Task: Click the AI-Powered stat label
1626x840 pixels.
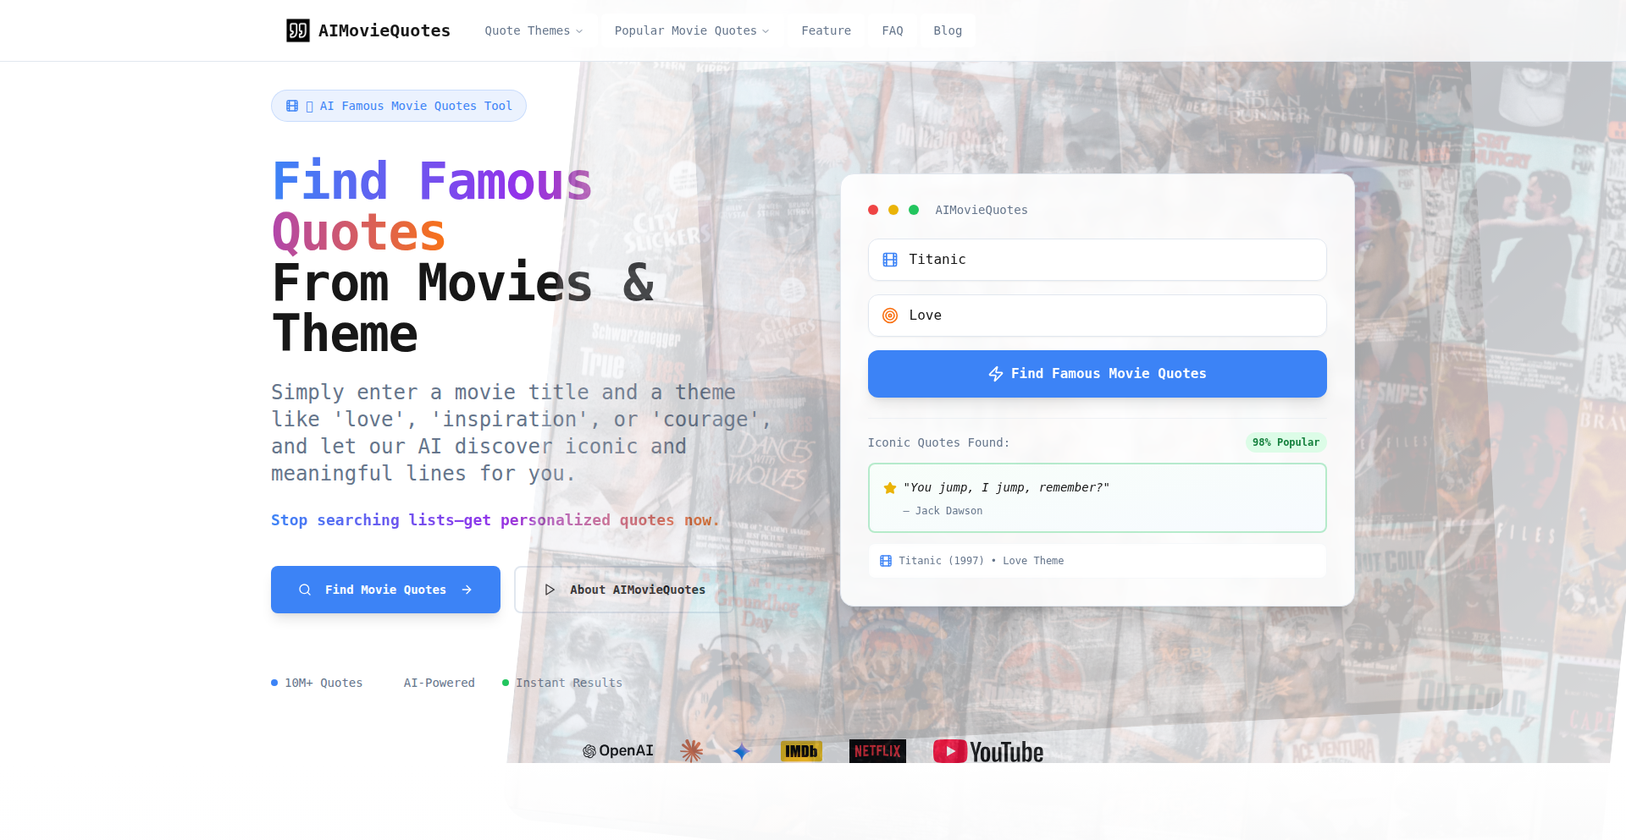Action: (x=439, y=683)
